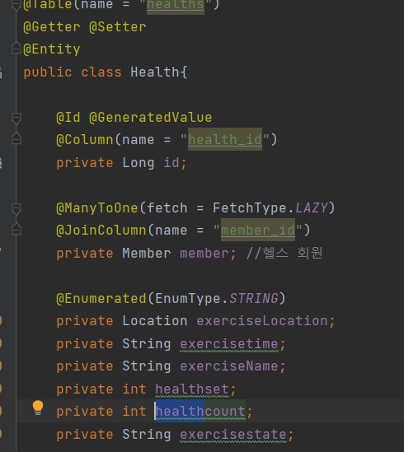Click the class keyword

tap(101, 72)
